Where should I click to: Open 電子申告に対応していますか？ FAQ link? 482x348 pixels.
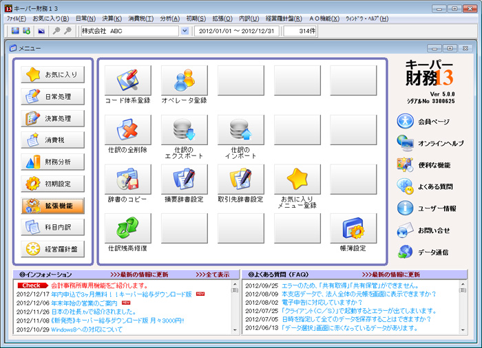[322, 303]
